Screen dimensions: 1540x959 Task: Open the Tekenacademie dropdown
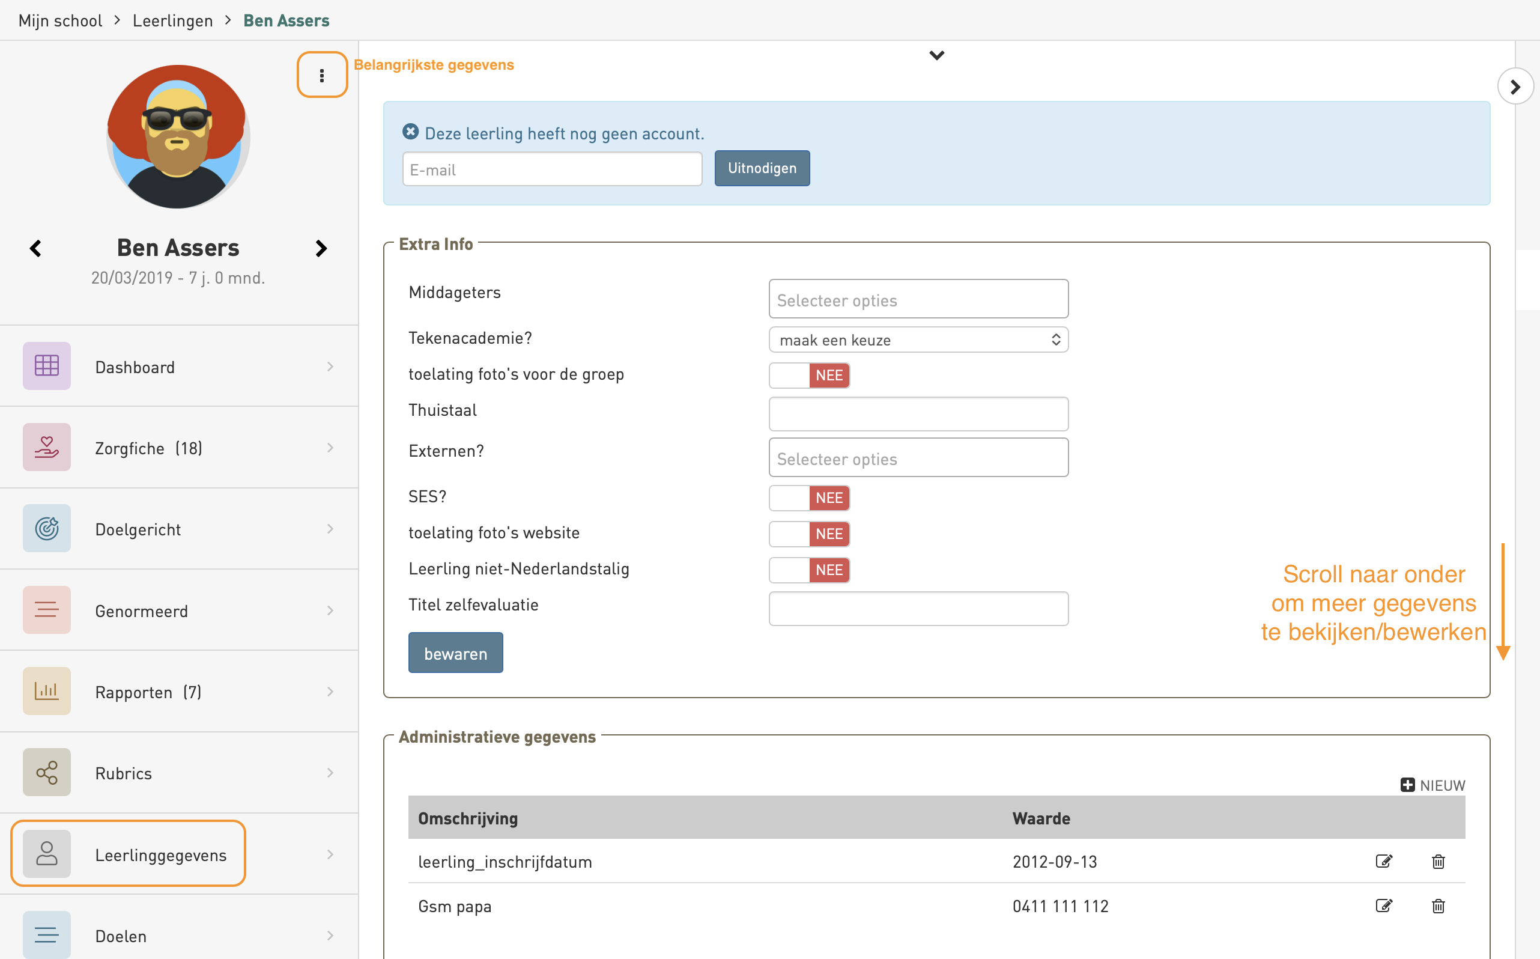tap(917, 340)
